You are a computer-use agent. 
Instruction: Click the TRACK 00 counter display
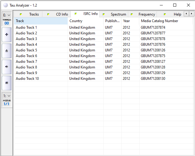coord(7,22)
